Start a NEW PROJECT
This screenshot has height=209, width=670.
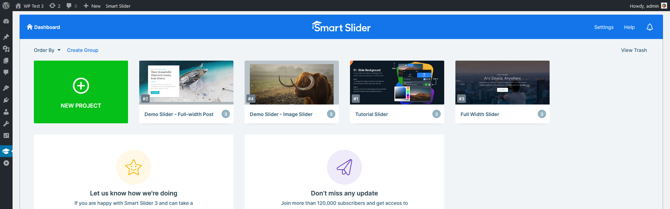coord(81,92)
